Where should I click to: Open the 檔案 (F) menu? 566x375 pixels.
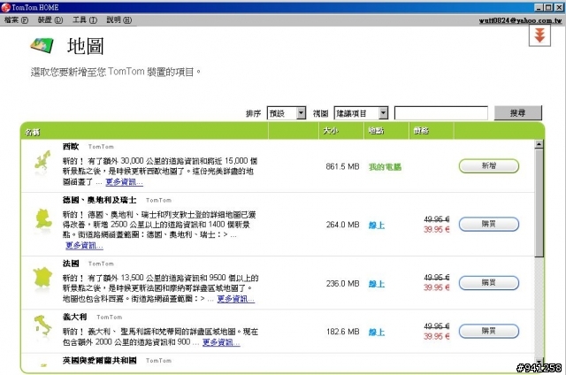16,20
